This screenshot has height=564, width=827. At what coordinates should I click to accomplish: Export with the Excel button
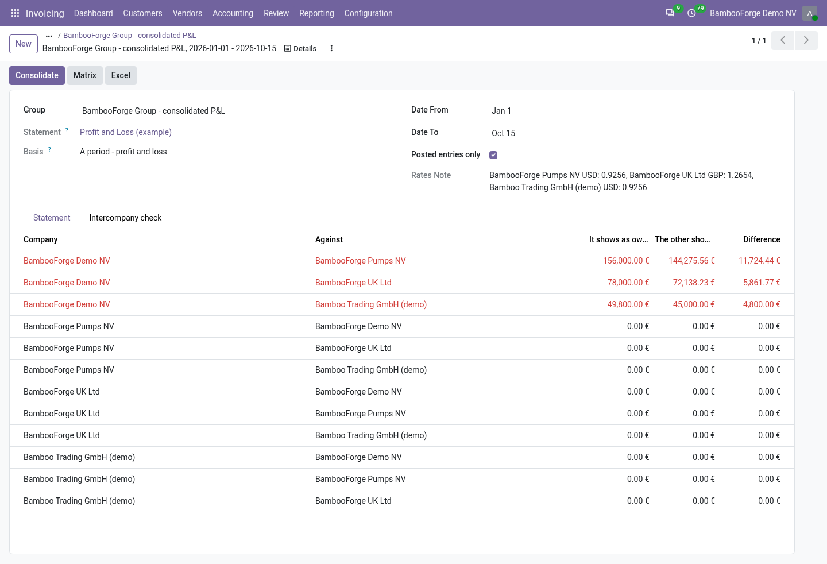coord(121,75)
